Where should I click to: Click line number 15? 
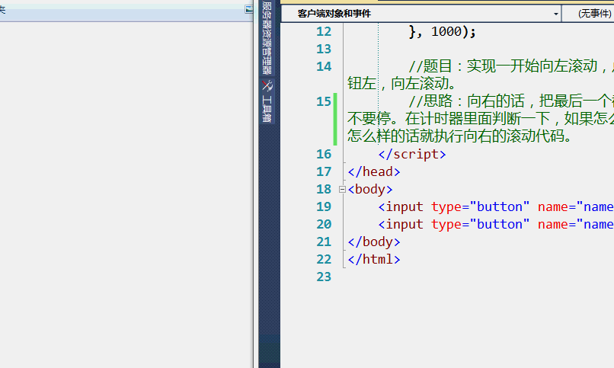coord(324,101)
